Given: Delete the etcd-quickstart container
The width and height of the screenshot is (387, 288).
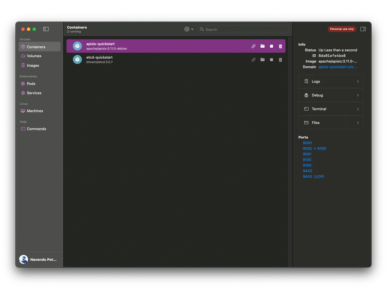Looking at the screenshot, I should (280, 60).
